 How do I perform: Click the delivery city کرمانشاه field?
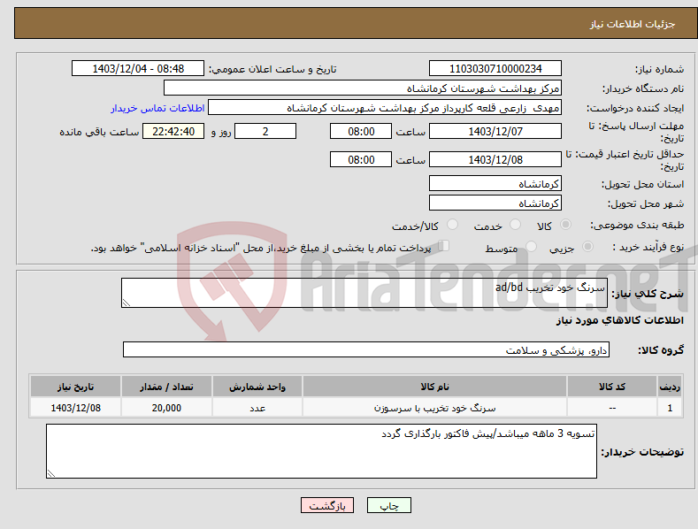495,203
